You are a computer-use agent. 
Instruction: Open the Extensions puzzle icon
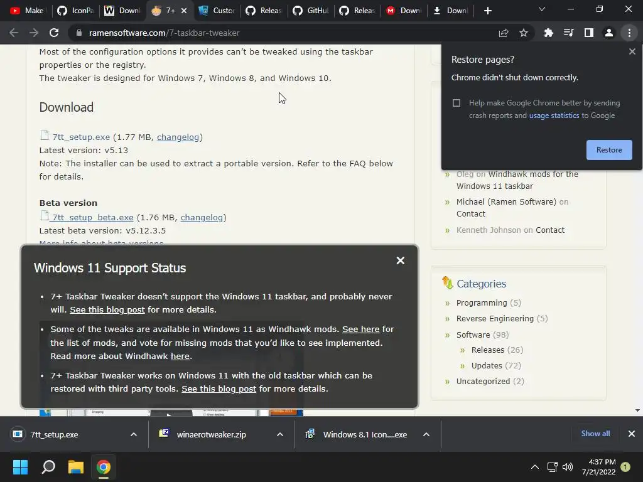[x=548, y=33]
